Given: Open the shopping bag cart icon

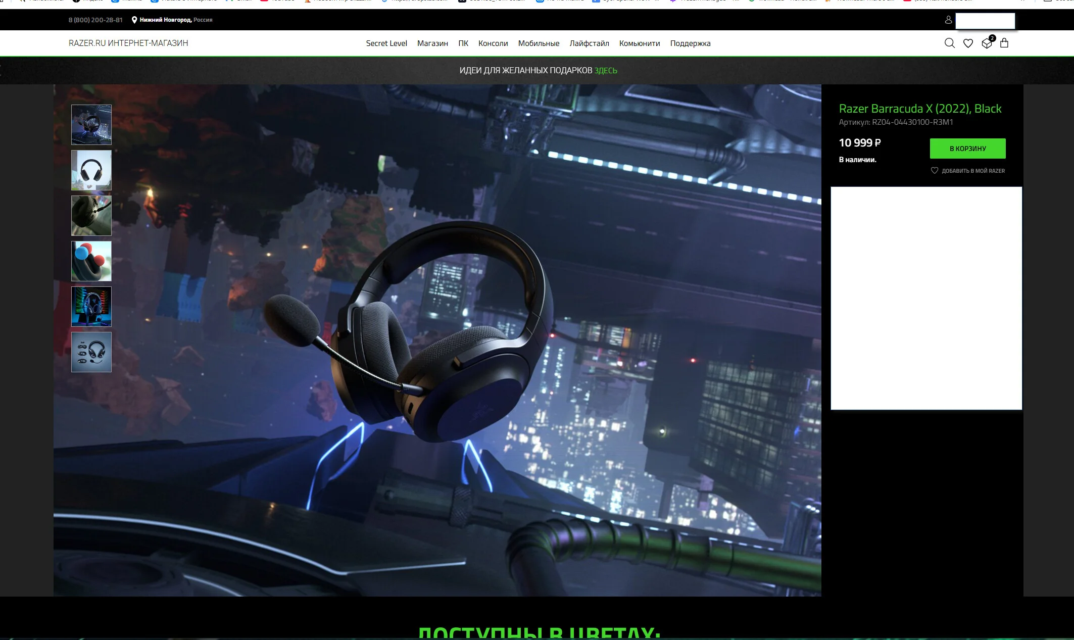Looking at the screenshot, I should click(x=1004, y=43).
